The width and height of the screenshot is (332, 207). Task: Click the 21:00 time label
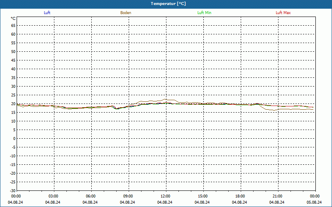(x=278, y=196)
